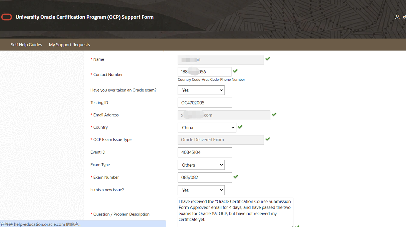Click the 'Name' field label
This screenshot has height=231, width=406.
click(x=99, y=59)
